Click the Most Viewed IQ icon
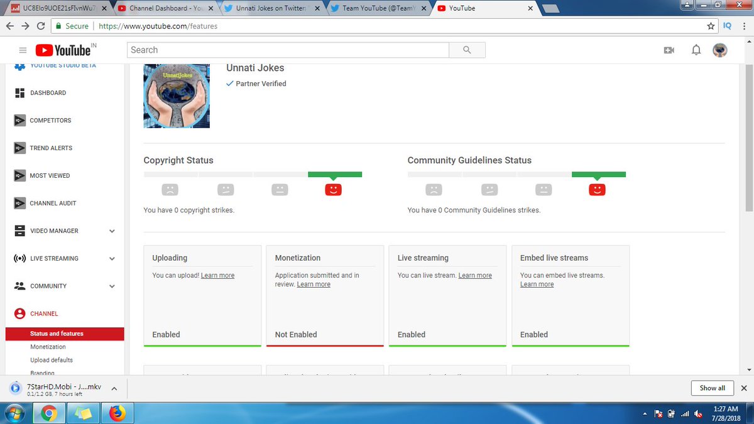754x424 pixels. pyautogui.click(x=19, y=176)
